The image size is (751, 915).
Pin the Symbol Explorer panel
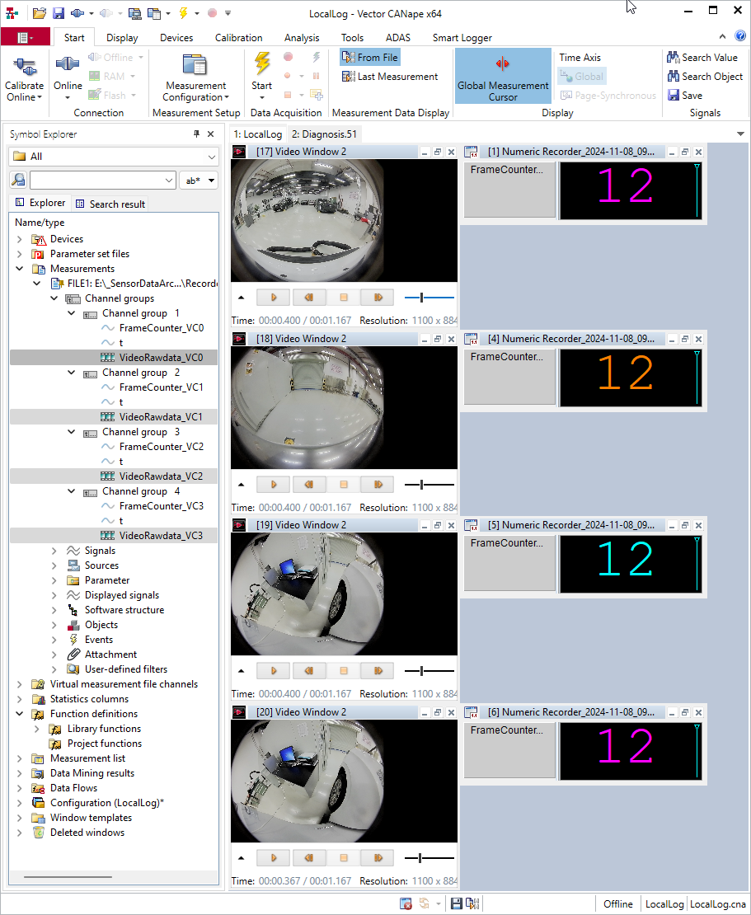coord(196,134)
